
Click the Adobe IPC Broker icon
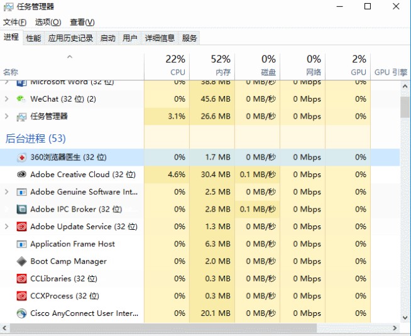pos(21,209)
